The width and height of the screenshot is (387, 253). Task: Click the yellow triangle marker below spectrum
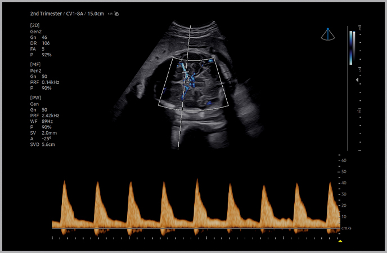[x=340, y=242]
